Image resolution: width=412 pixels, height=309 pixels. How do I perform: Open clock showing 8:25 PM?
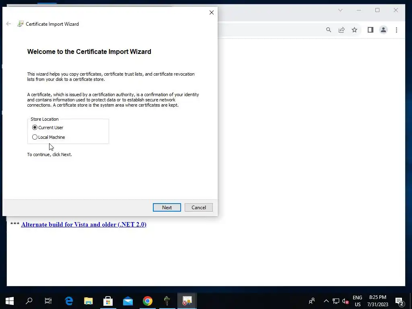(x=377, y=301)
